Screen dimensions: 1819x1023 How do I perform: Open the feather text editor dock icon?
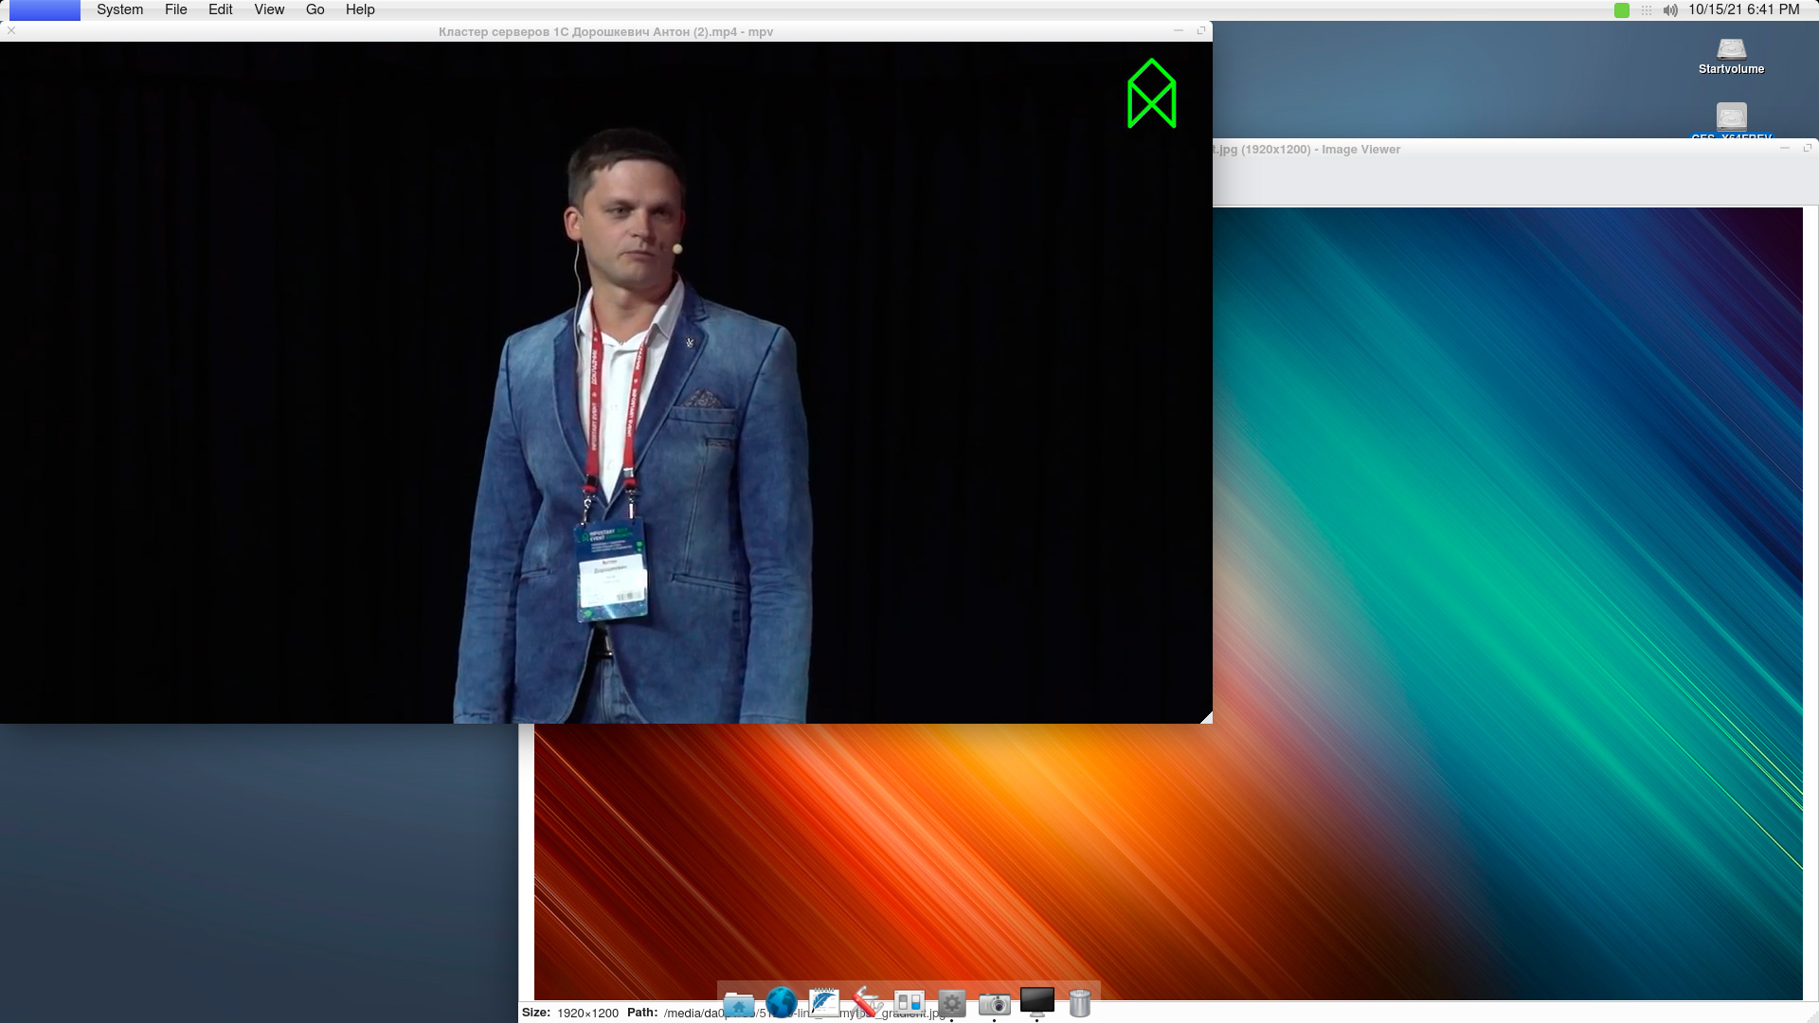point(824,1002)
